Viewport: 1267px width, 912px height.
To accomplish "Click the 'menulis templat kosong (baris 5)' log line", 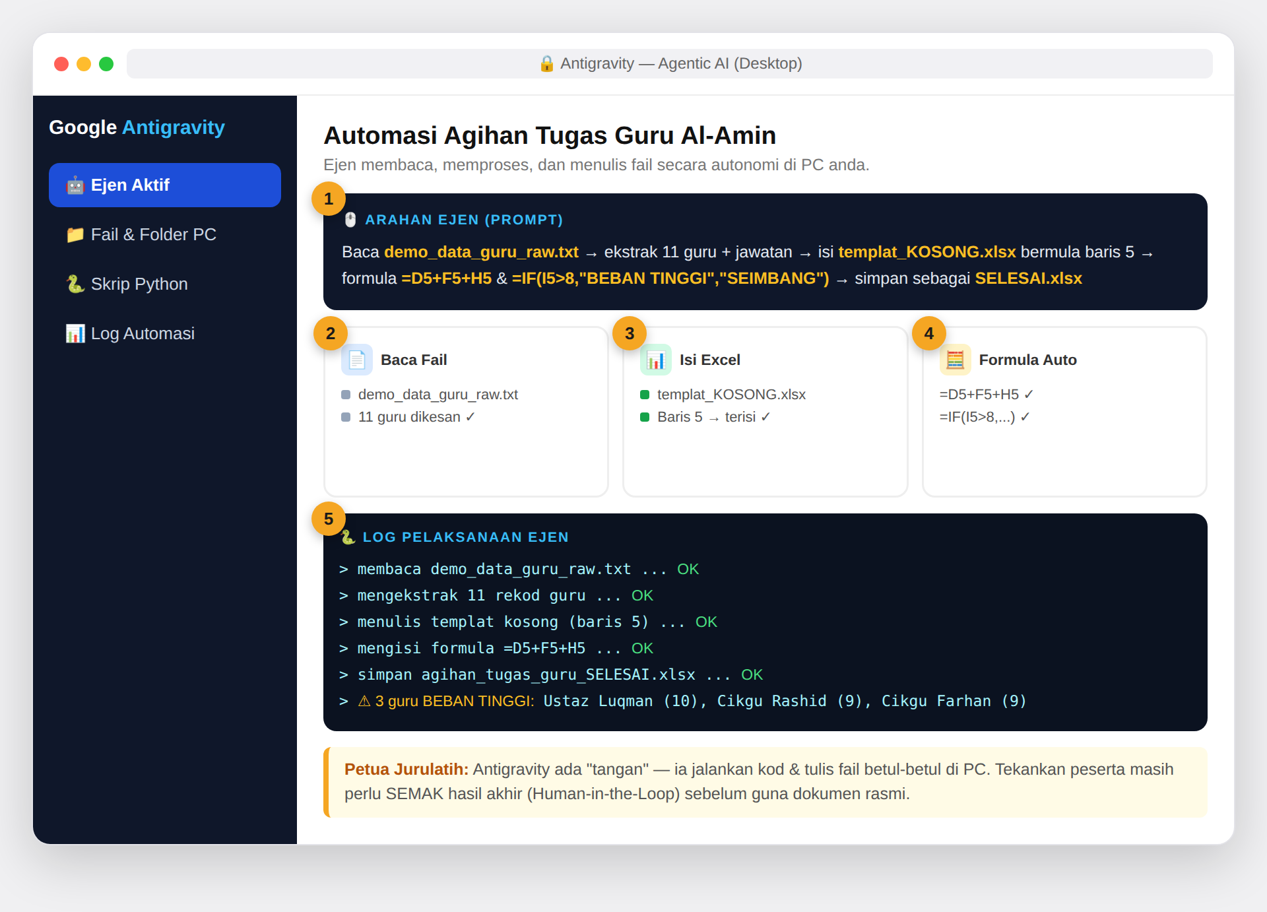I will (x=528, y=622).
